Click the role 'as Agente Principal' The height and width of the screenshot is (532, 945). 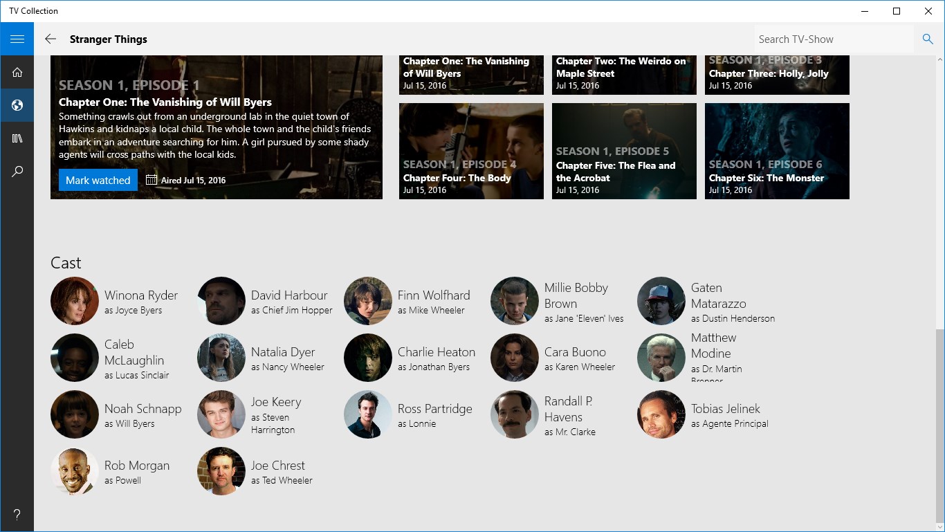click(x=730, y=424)
